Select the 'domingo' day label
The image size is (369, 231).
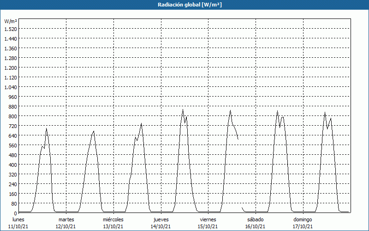(303, 219)
